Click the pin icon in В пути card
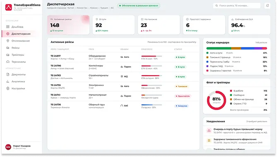 coord(97,19)
